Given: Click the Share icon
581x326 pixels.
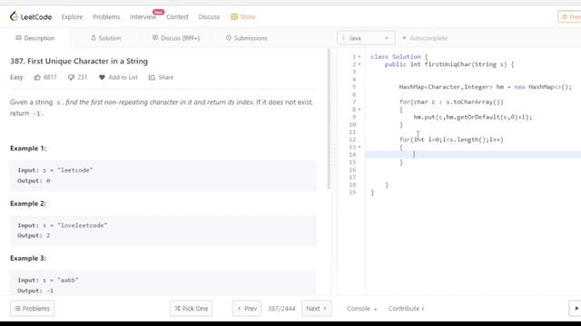Looking at the screenshot, I should (152, 77).
